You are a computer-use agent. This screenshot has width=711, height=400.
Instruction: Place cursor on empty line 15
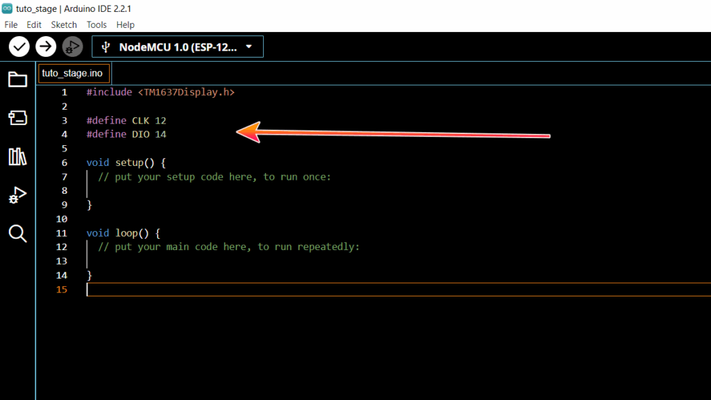click(399, 290)
